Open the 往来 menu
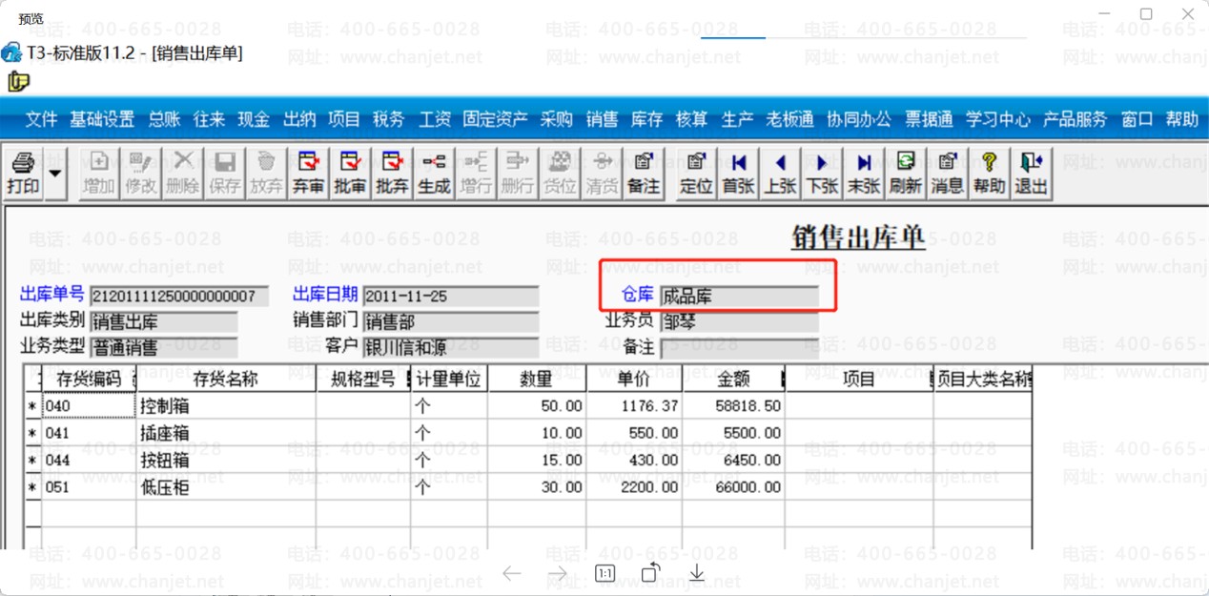The image size is (1209, 596). coord(209,119)
